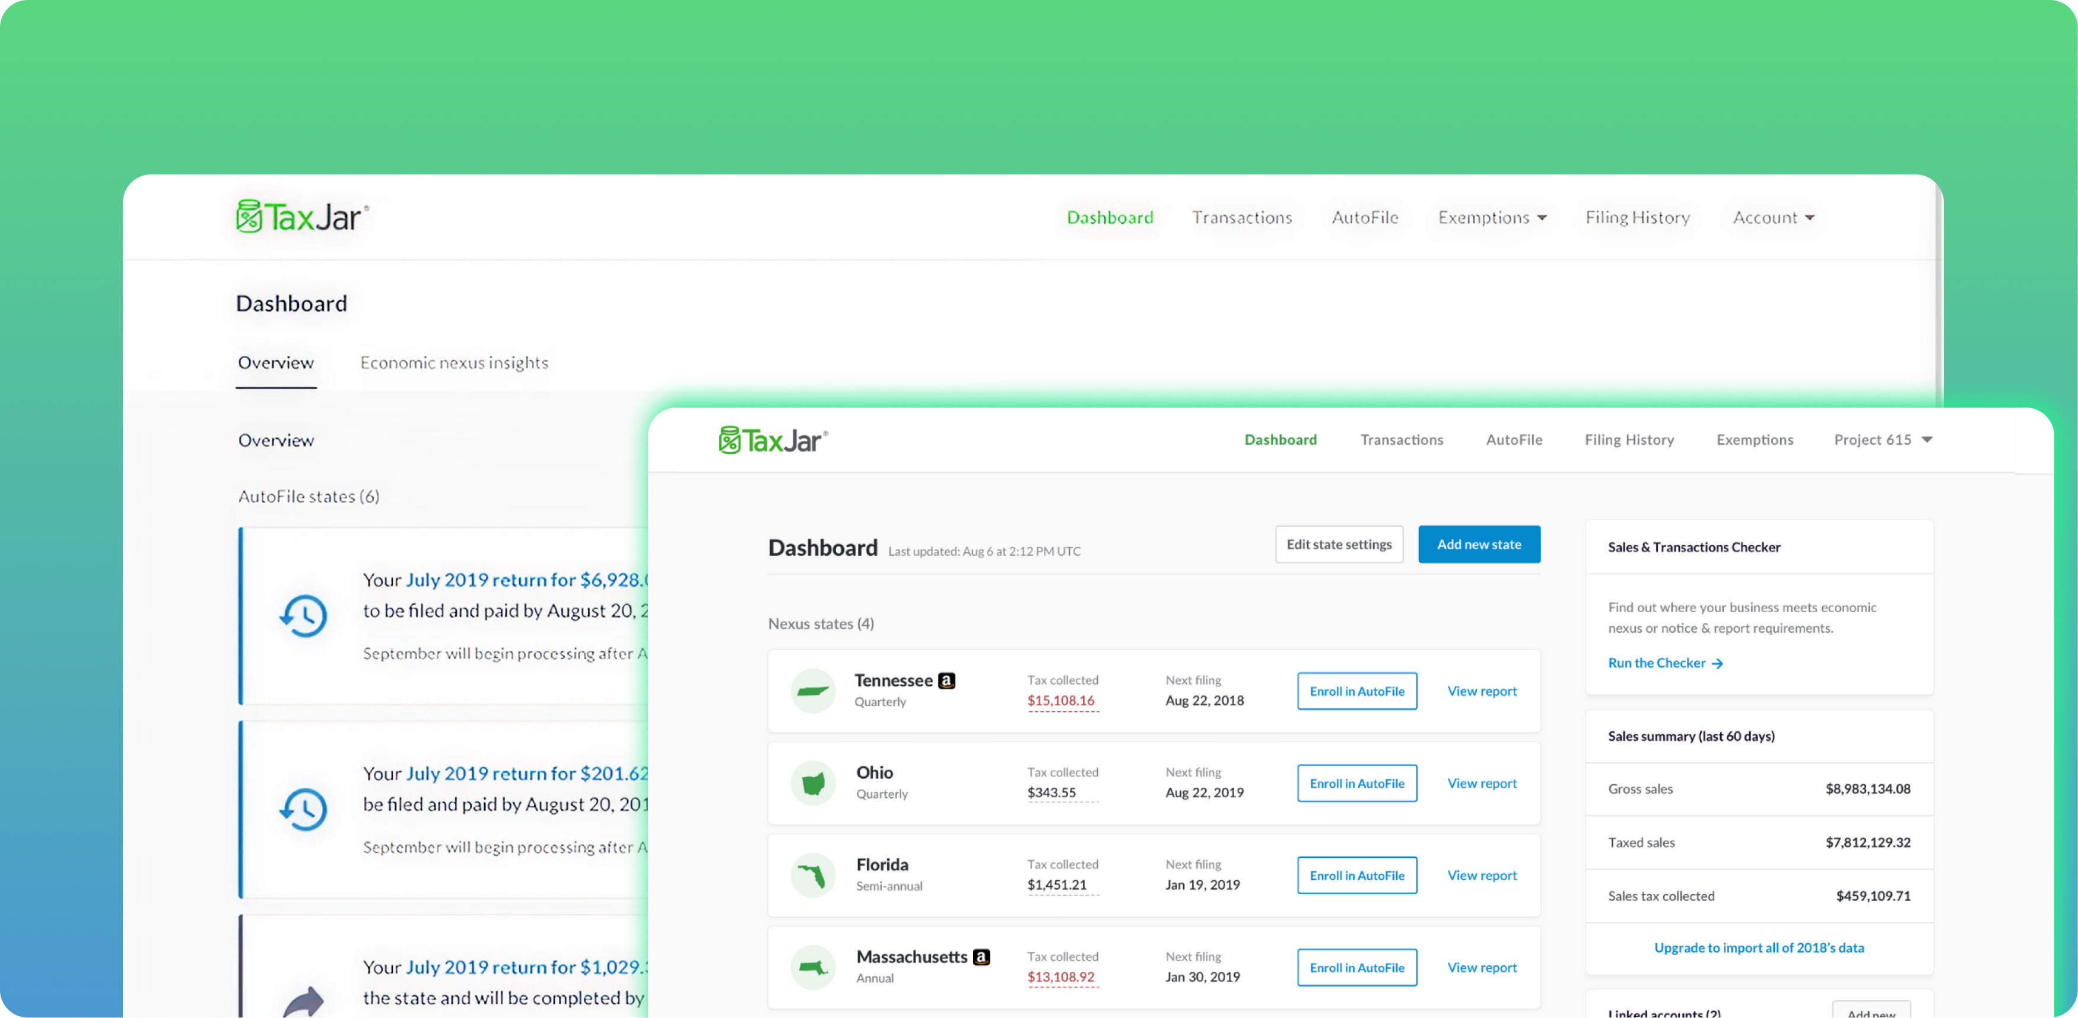Go to Filing History in front navigation

click(x=1629, y=440)
